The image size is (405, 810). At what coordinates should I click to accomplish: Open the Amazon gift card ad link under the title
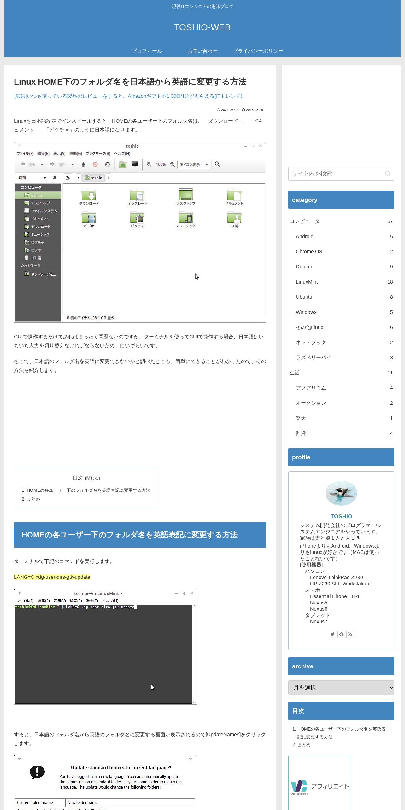click(128, 96)
